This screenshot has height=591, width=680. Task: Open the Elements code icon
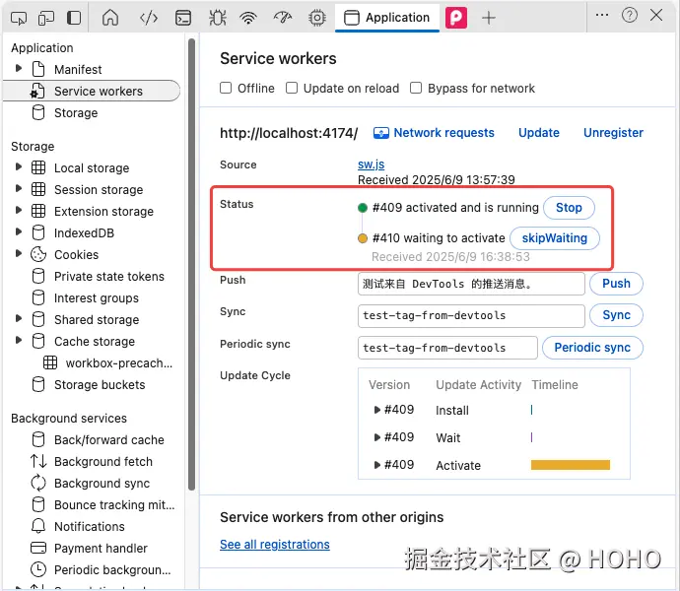click(148, 18)
